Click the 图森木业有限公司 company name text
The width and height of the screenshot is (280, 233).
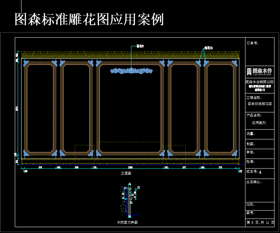pos(261,82)
